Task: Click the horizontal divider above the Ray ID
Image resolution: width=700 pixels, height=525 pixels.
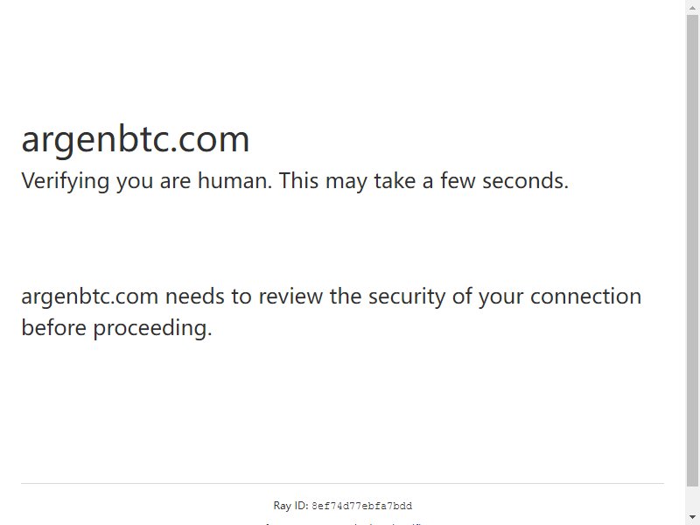Action: [x=342, y=483]
